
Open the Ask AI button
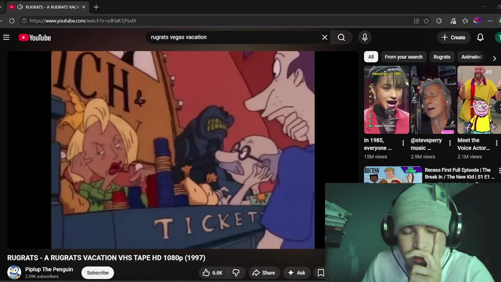pos(297,273)
